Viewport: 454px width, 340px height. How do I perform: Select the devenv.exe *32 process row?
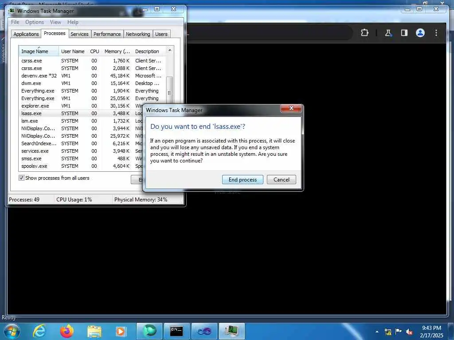92,76
